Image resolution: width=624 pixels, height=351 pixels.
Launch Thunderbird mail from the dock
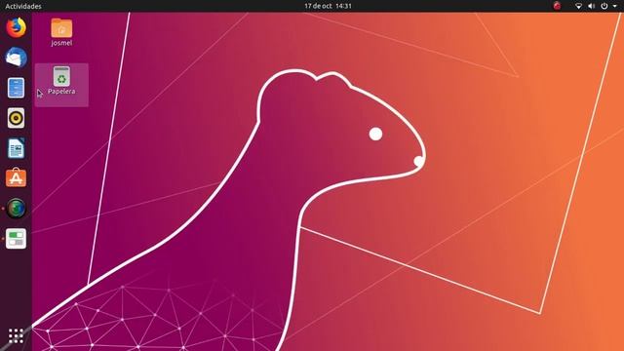click(x=16, y=58)
